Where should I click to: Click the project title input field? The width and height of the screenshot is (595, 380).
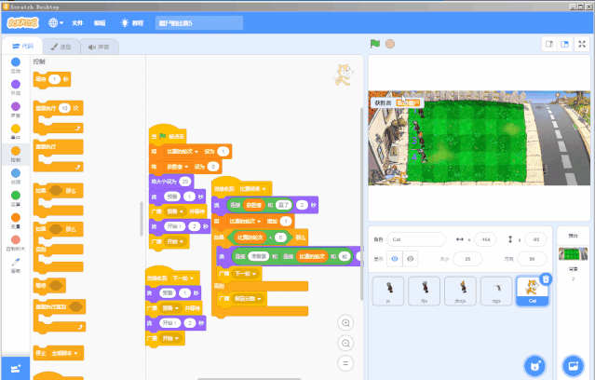click(x=199, y=23)
